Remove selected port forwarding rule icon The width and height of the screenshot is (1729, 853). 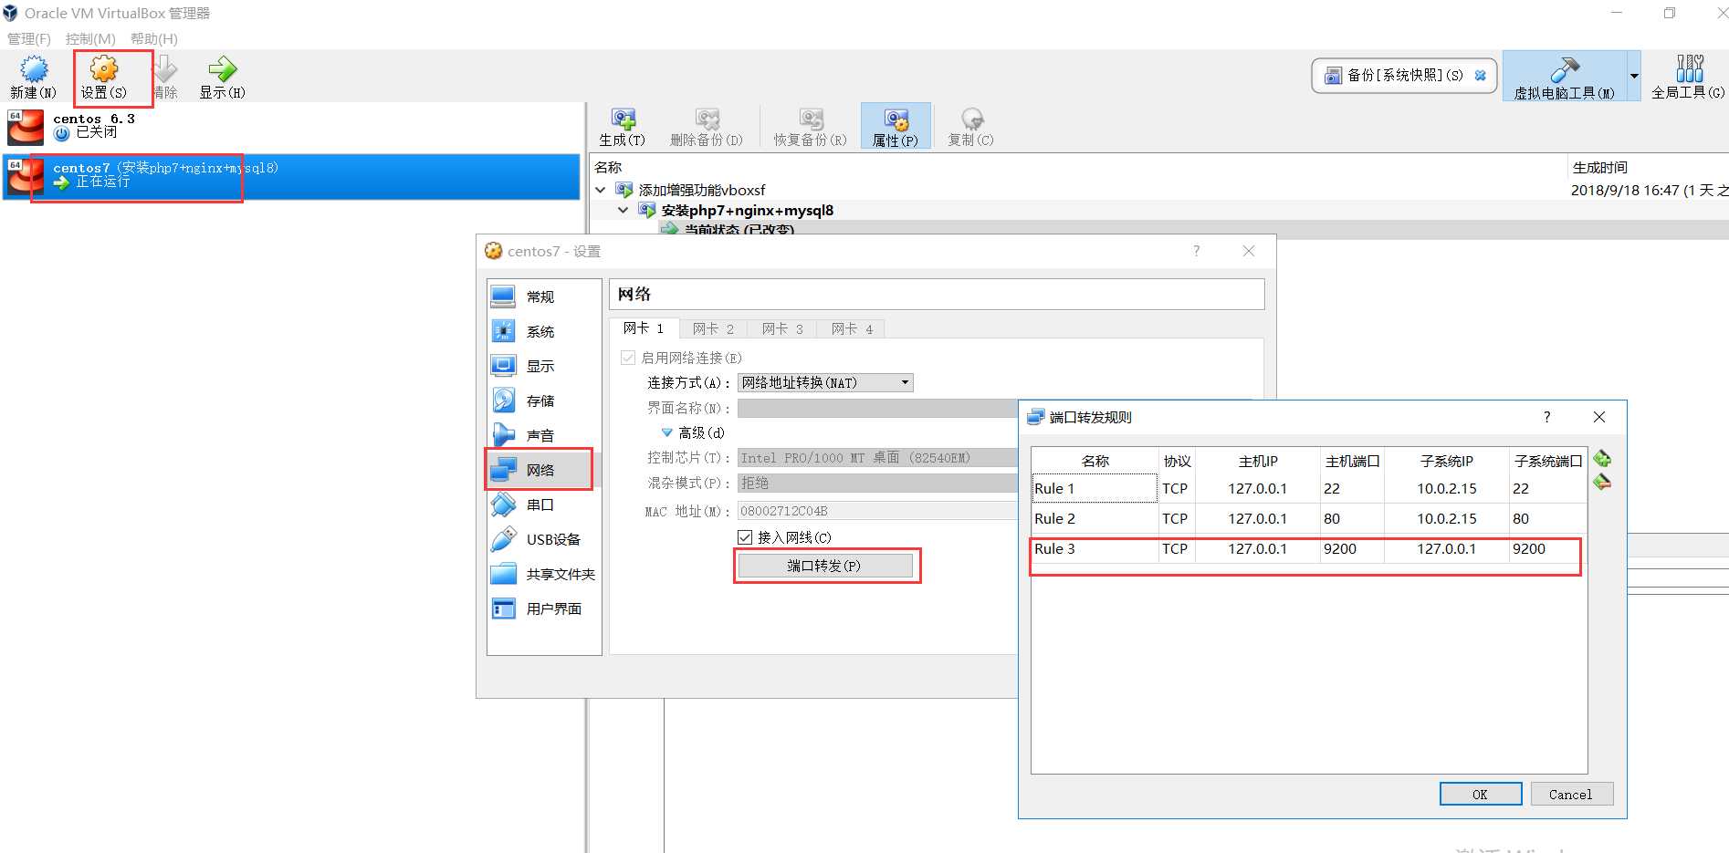click(1602, 482)
